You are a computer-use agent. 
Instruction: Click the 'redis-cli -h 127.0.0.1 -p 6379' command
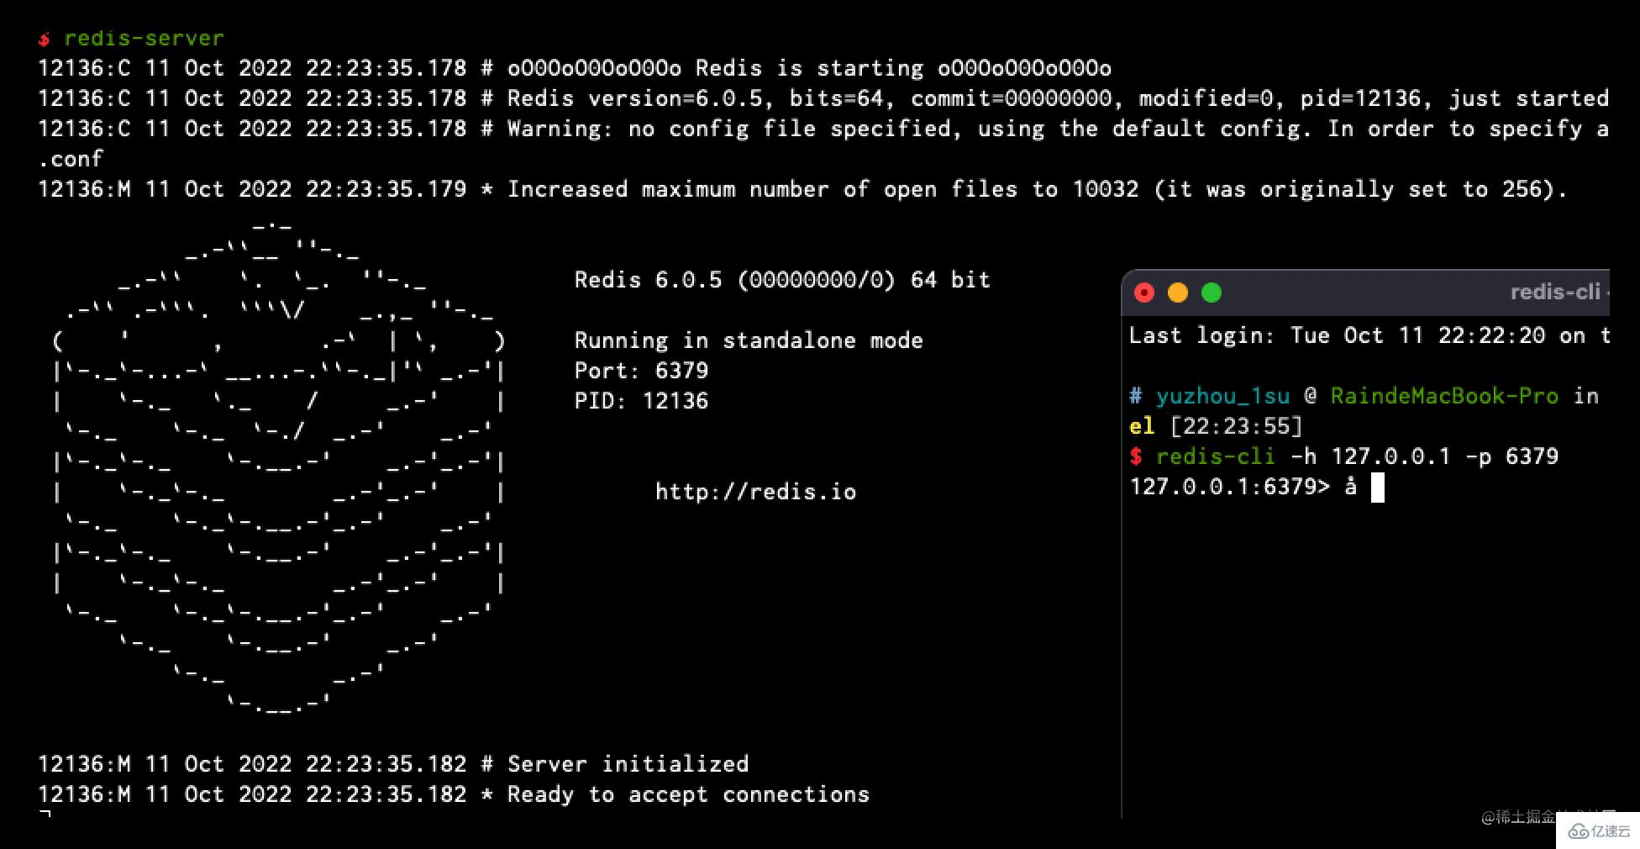pyautogui.click(x=1357, y=456)
